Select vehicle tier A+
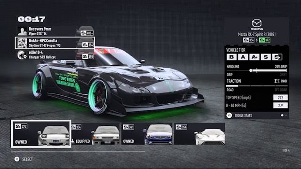Image resolution: width=301 pixels, height=169 pixels. (254, 57)
